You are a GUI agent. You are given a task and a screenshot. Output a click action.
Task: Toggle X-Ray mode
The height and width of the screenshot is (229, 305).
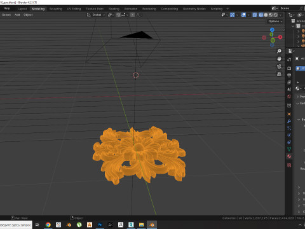coord(255,15)
